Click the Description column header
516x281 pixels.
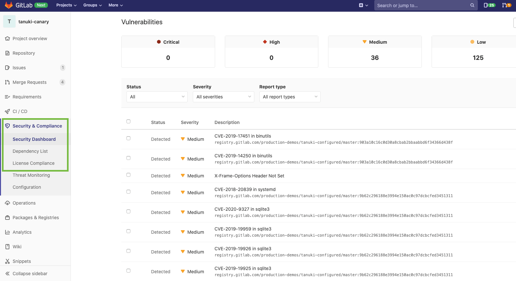pos(227,122)
